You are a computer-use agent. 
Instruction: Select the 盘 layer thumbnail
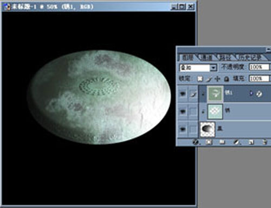[208, 129]
